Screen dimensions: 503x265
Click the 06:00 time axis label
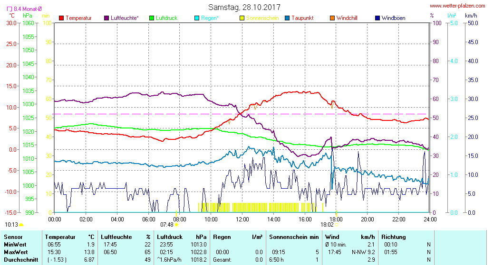click(x=148, y=219)
